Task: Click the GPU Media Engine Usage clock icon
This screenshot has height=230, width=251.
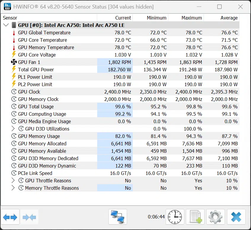Action: 14,121
